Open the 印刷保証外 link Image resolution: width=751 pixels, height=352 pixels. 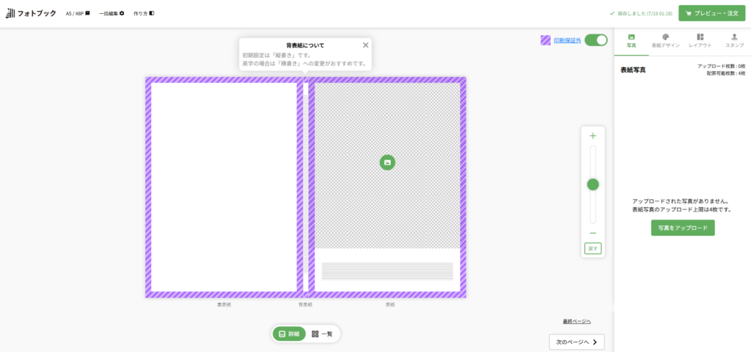(568, 40)
